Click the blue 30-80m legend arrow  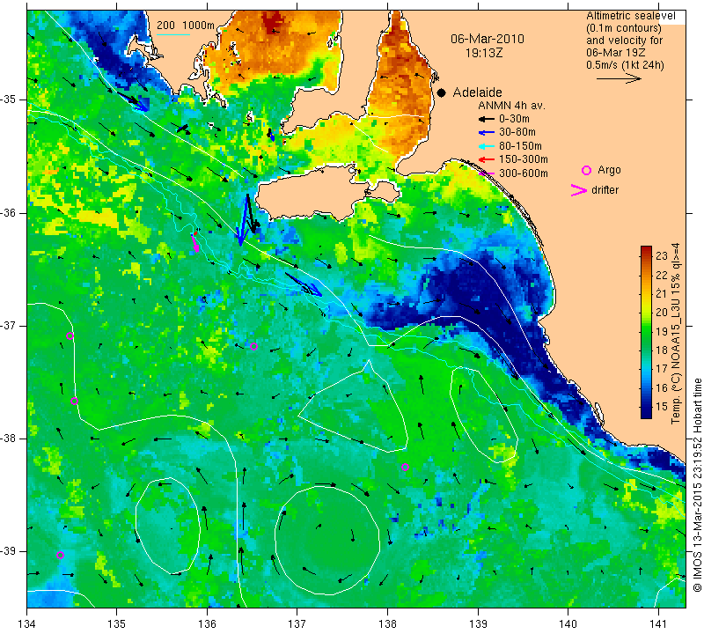point(487,133)
